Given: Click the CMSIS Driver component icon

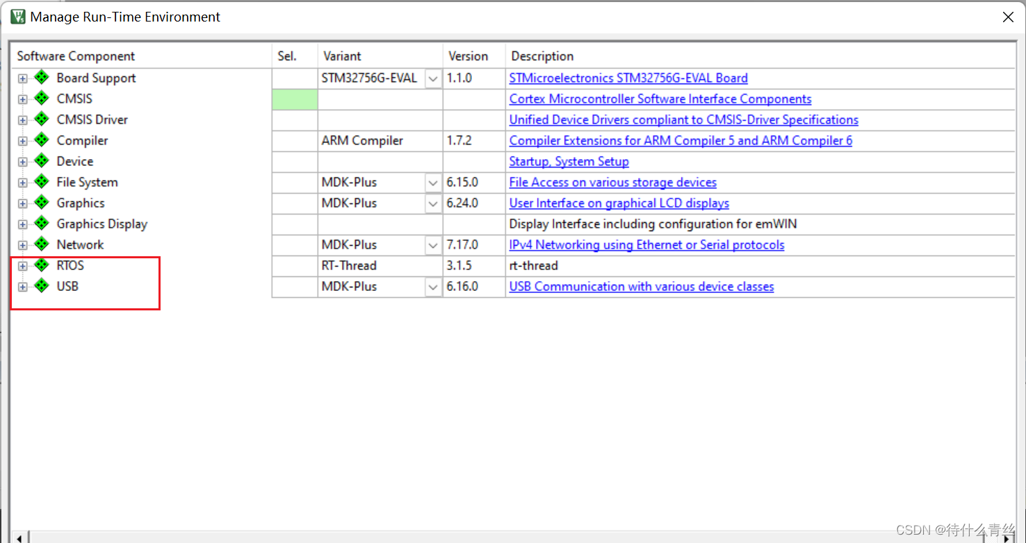Looking at the screenshot, I should pyautogui.click(x=42, y=119).
